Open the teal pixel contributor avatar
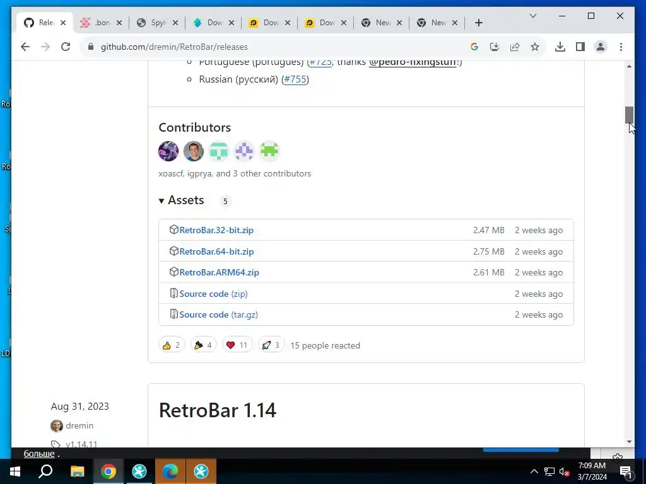This screenshot has height=484, width=646. [219, 151]
